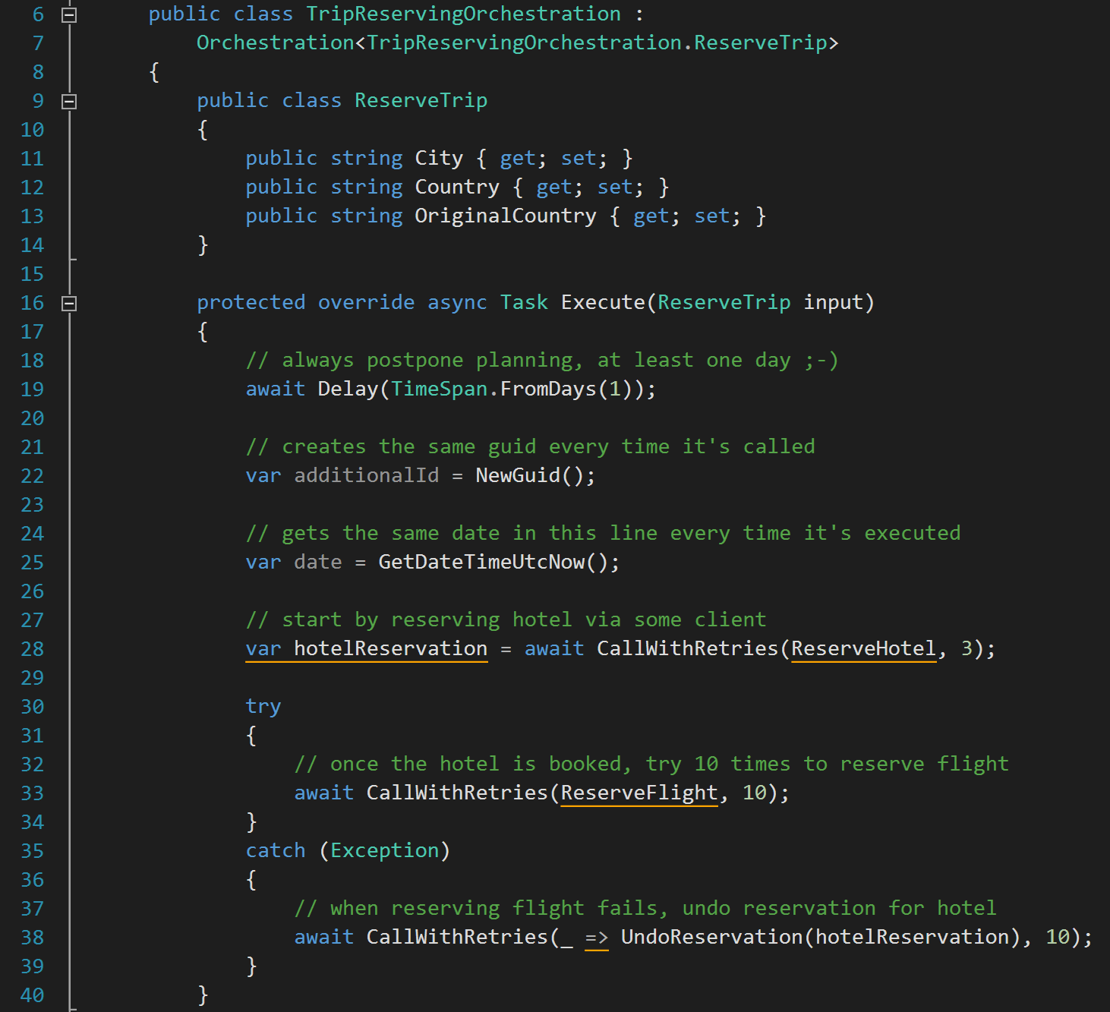The image size is (1110, 1012).
Task: Select the awaited Delay call
Action: (348, 389)
